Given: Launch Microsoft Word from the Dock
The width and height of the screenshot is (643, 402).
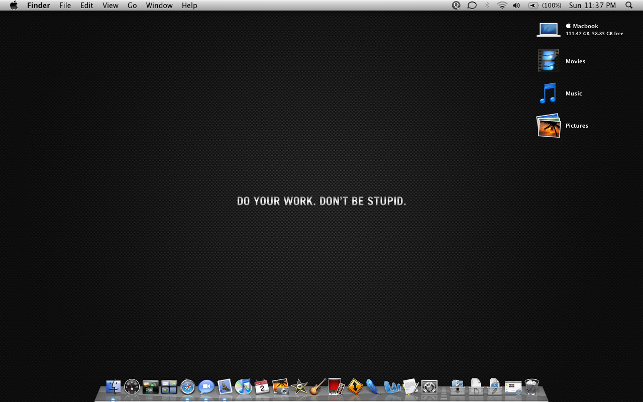Looking at the screenshot, I should [x=392, y=387].
